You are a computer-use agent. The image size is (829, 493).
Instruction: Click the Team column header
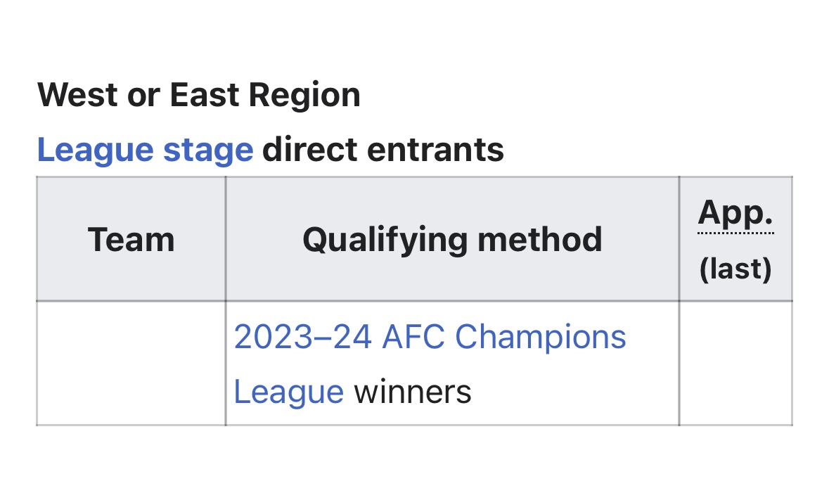(x=131, y=240)
